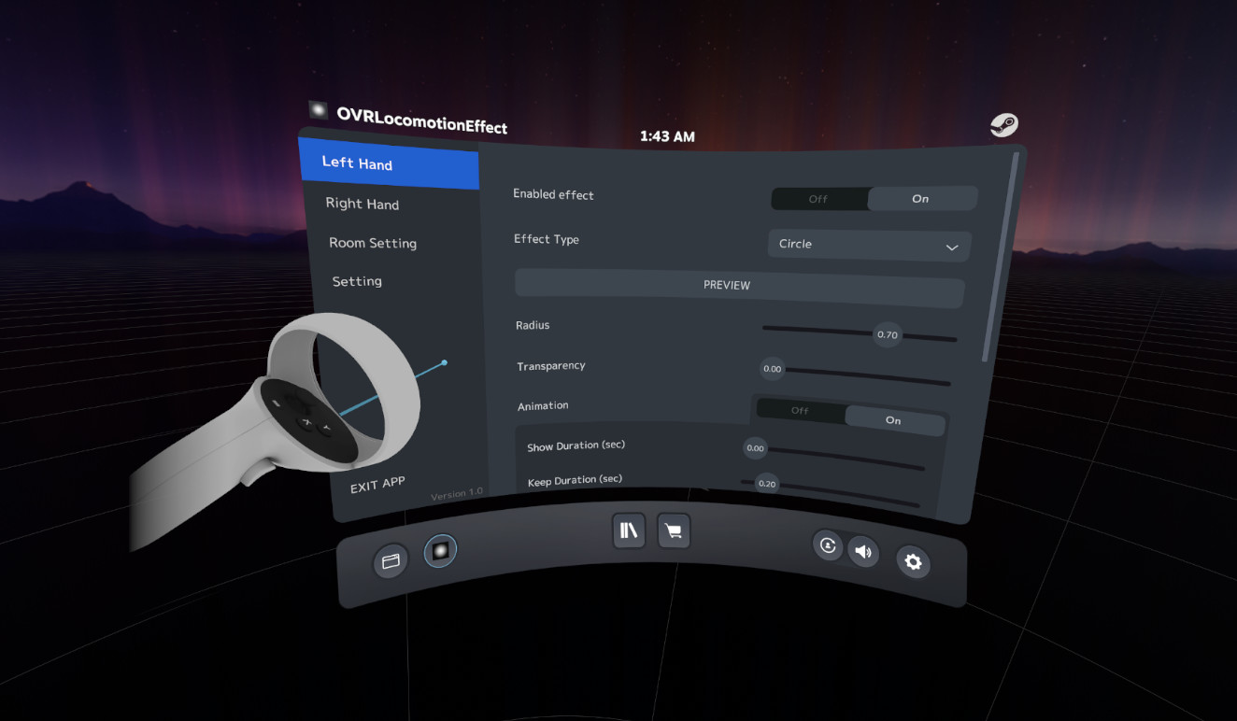Click the Transparency slider handle
Image resolution: width=1237 pixels, height=721 pixels.
click(772, 369)
